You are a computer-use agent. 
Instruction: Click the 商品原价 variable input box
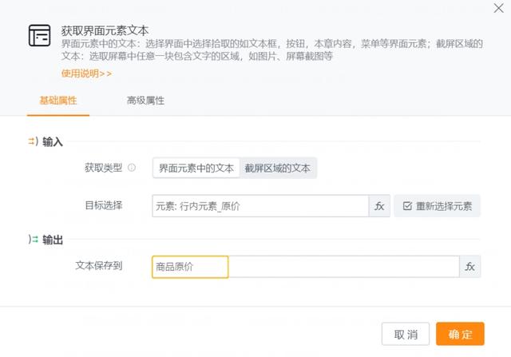click(190, 267)
